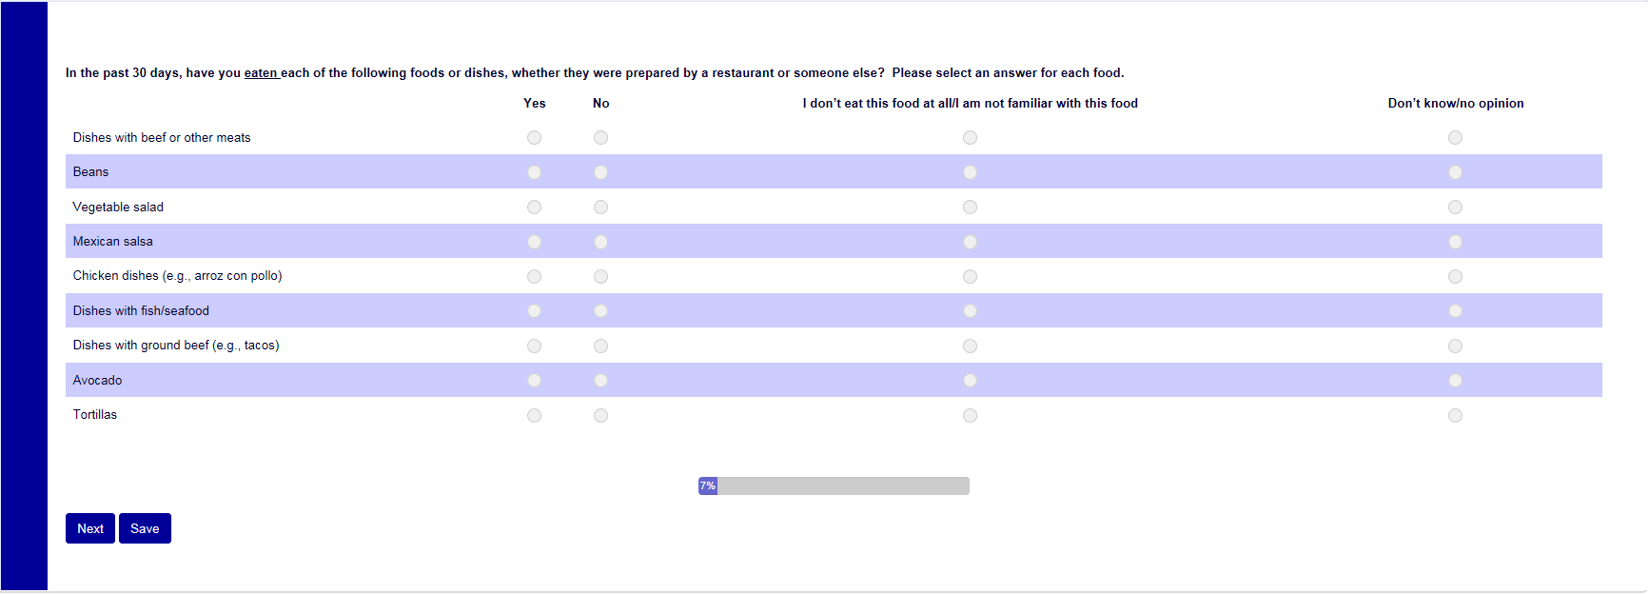Select Yes for Mexican salsa
1649x594 pixels.
pyautogui.click(x=534, y=242)
